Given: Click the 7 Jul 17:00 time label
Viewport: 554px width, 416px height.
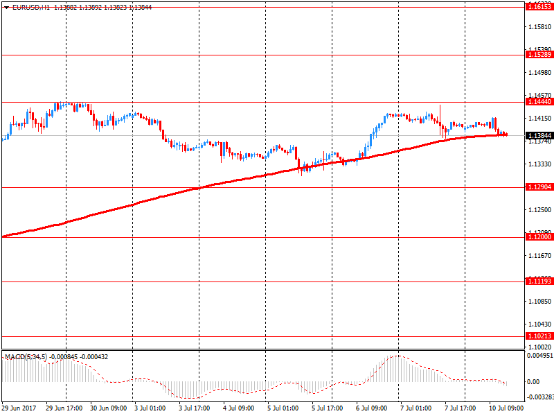Looking at the screenshot, I should (460, 408).
